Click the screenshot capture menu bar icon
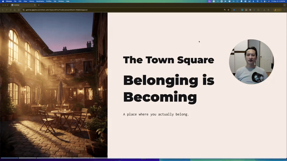 [237, 1]
